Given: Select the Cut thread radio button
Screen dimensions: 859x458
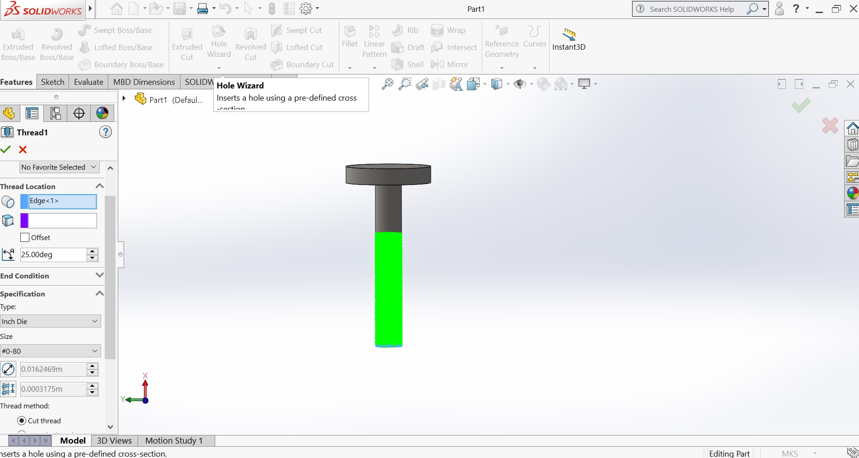Looking at the screenshot, I should point(22,421).
